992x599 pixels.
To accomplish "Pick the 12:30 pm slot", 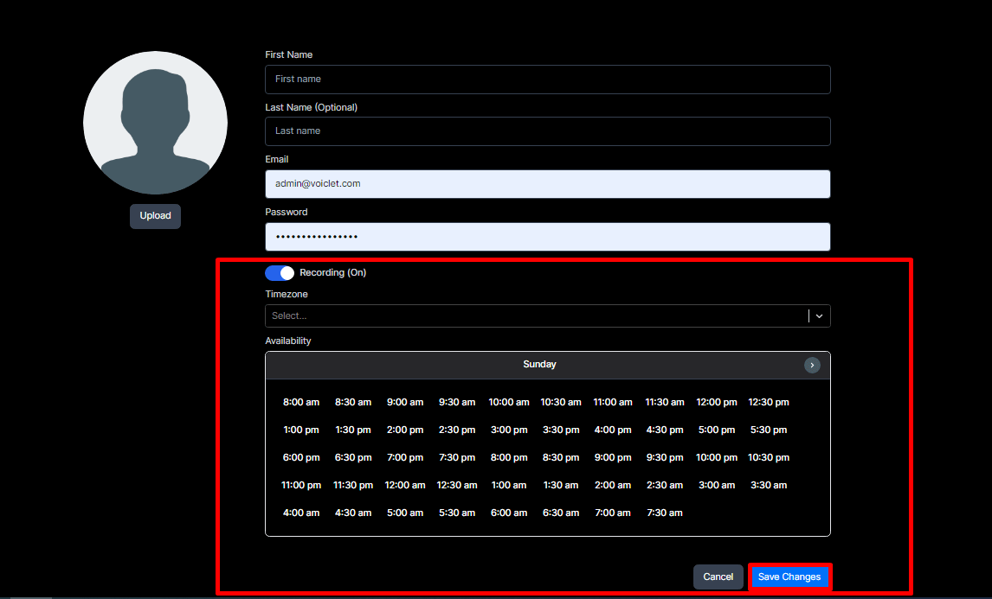I will coord(769,403).
